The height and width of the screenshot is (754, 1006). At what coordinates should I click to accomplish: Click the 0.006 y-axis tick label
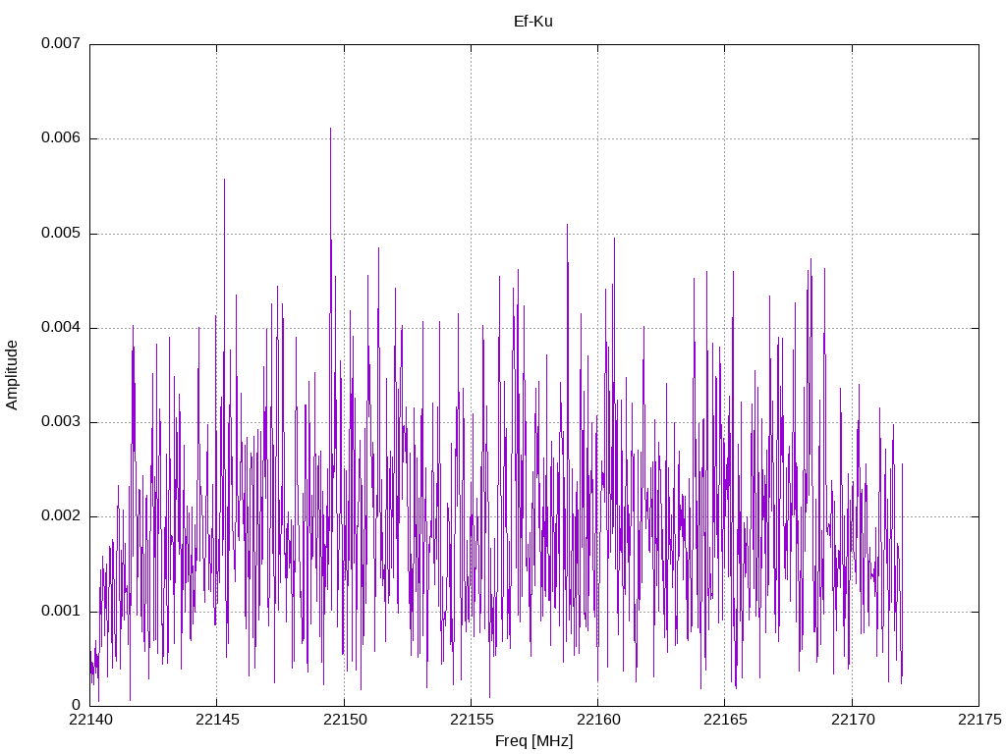61,137
